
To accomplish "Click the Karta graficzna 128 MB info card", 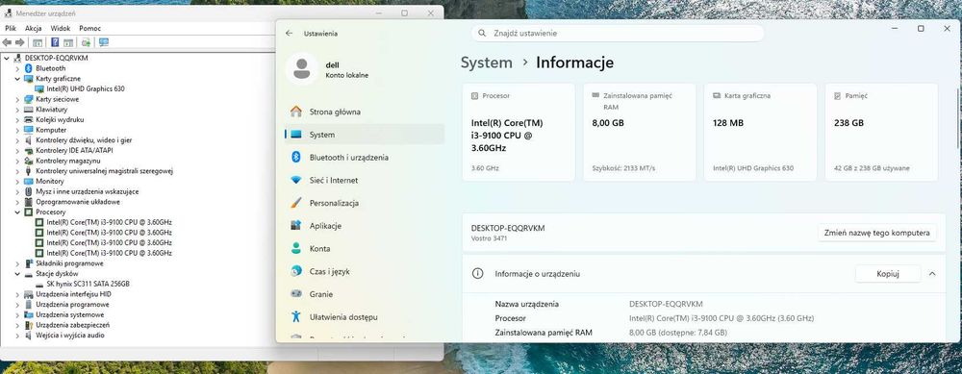I will (760, 133).
